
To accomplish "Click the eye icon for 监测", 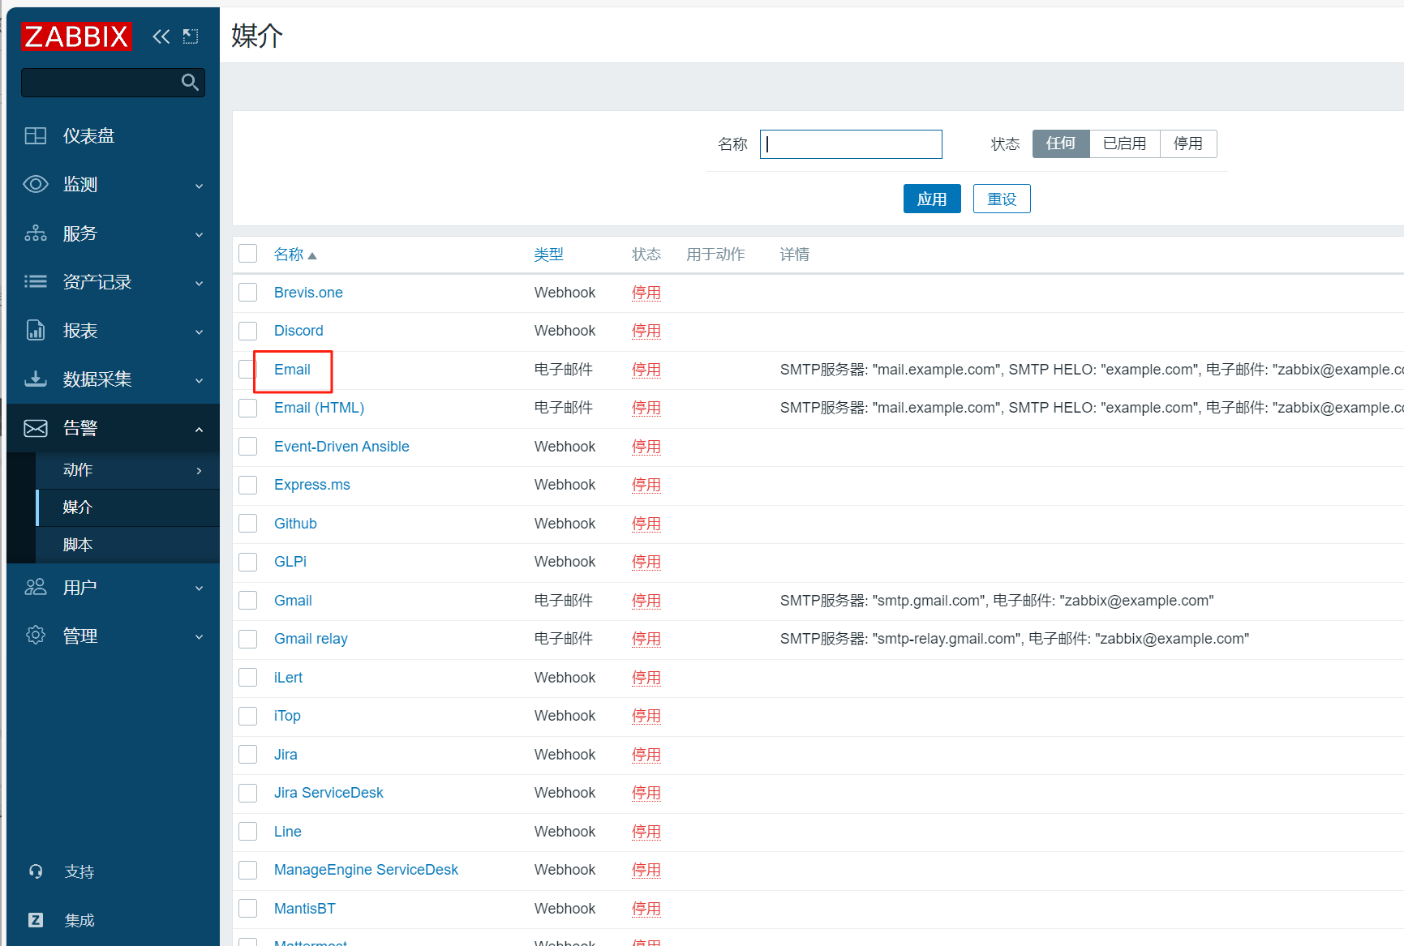I will click(x=35, y=184).
